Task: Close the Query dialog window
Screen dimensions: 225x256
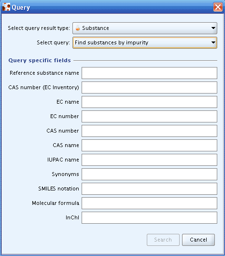Action: coord(218,7)
